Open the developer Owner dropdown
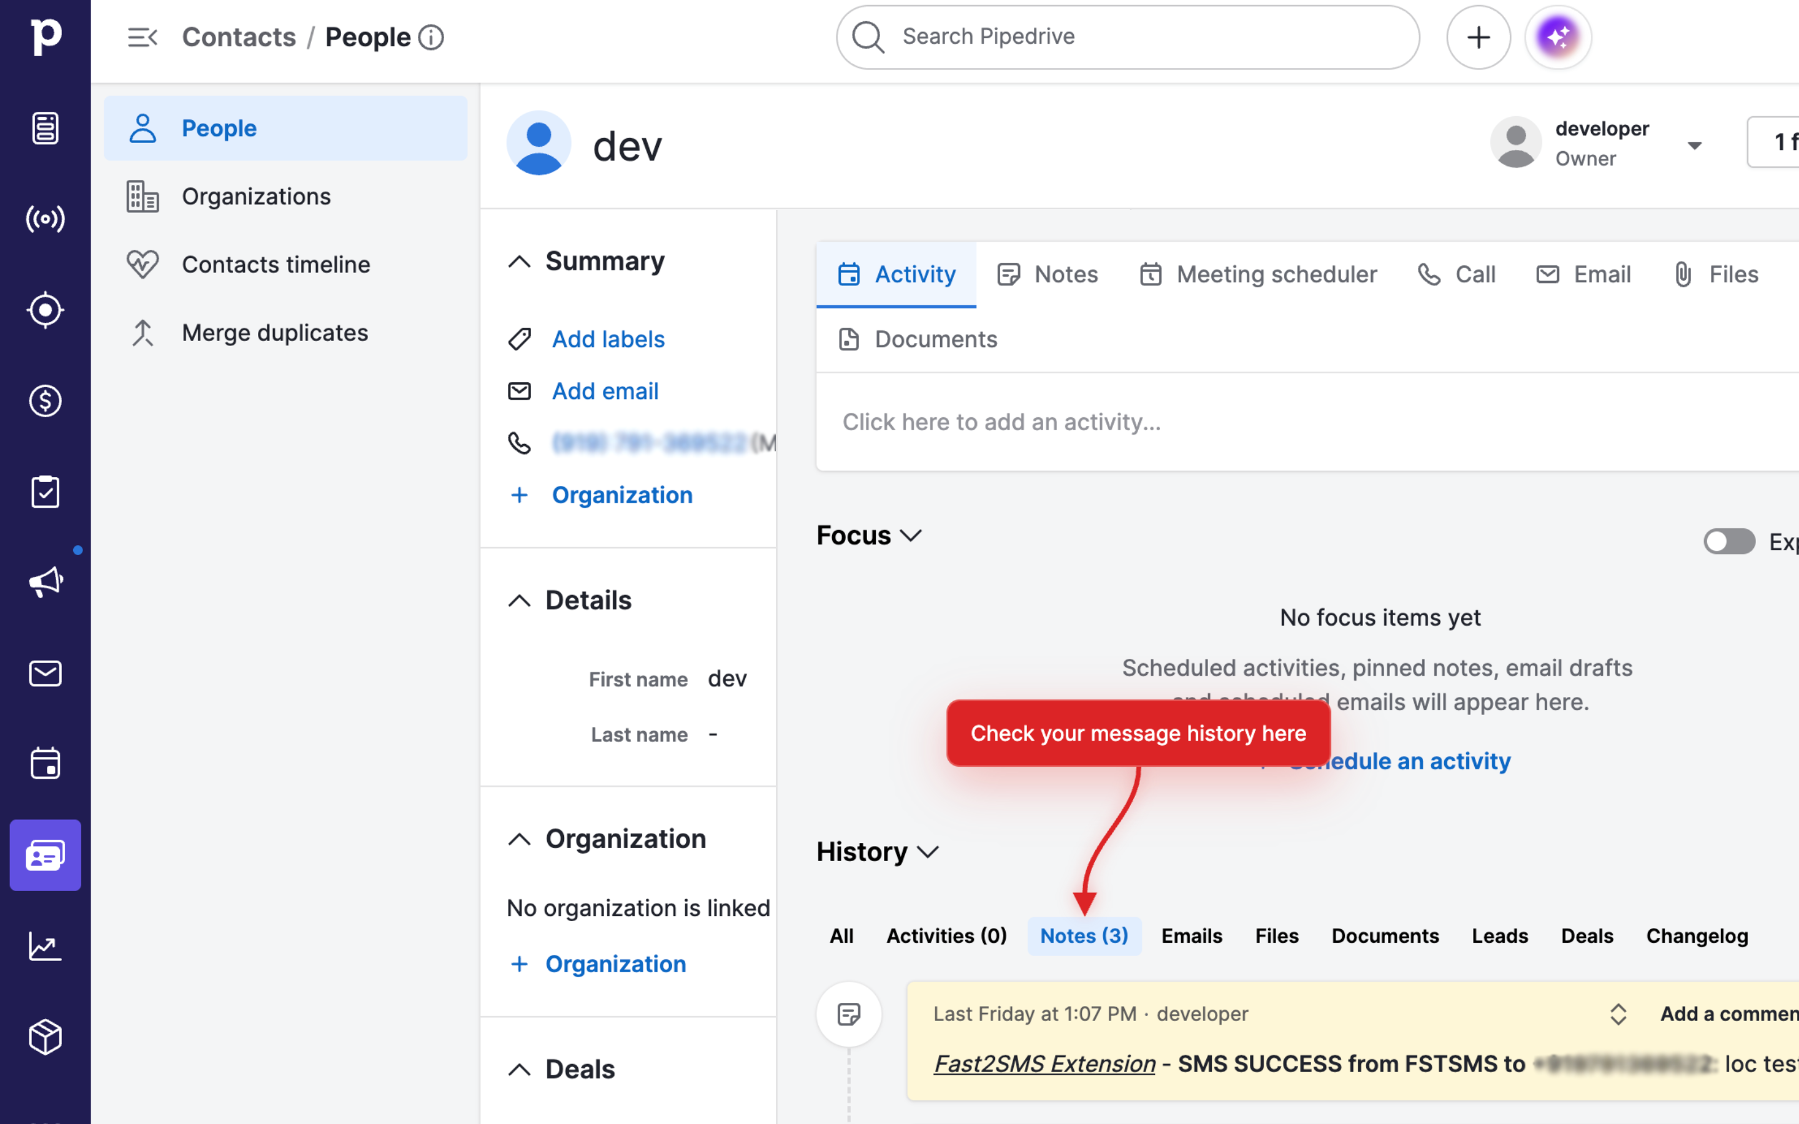Image resolution: width=1799 pixels, height=1124 pixels. coord(1694,145)
